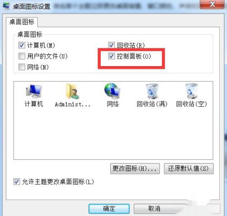Image resolution: width=227 pixels, height=216 pixels.
Task: Uncheck the 回收站(R) checkbox
Action: pyautogui.click(x=111, y=45)
